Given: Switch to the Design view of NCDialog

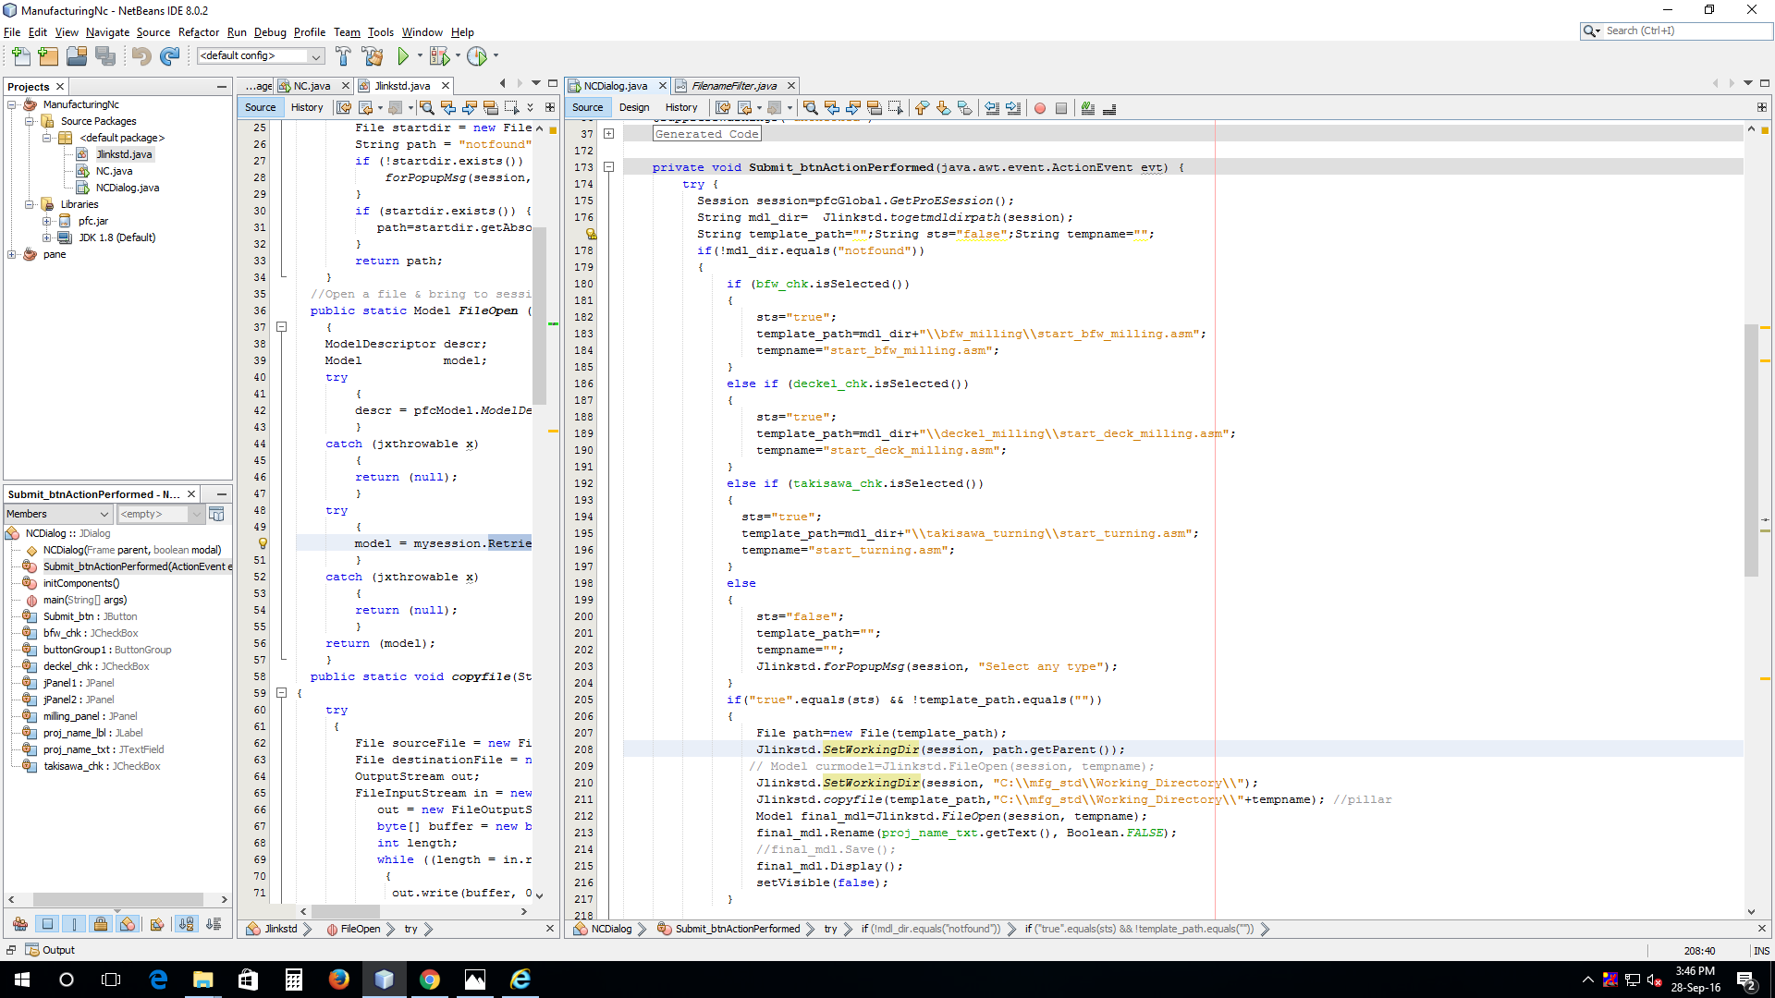Looking at the screenshot, I should point(634,108).
